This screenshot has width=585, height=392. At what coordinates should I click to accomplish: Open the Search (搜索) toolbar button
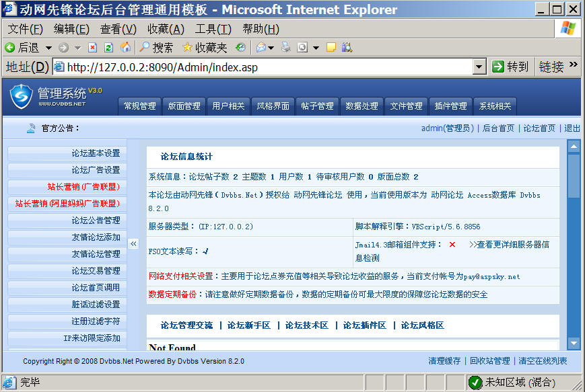[x=156, y=47]
